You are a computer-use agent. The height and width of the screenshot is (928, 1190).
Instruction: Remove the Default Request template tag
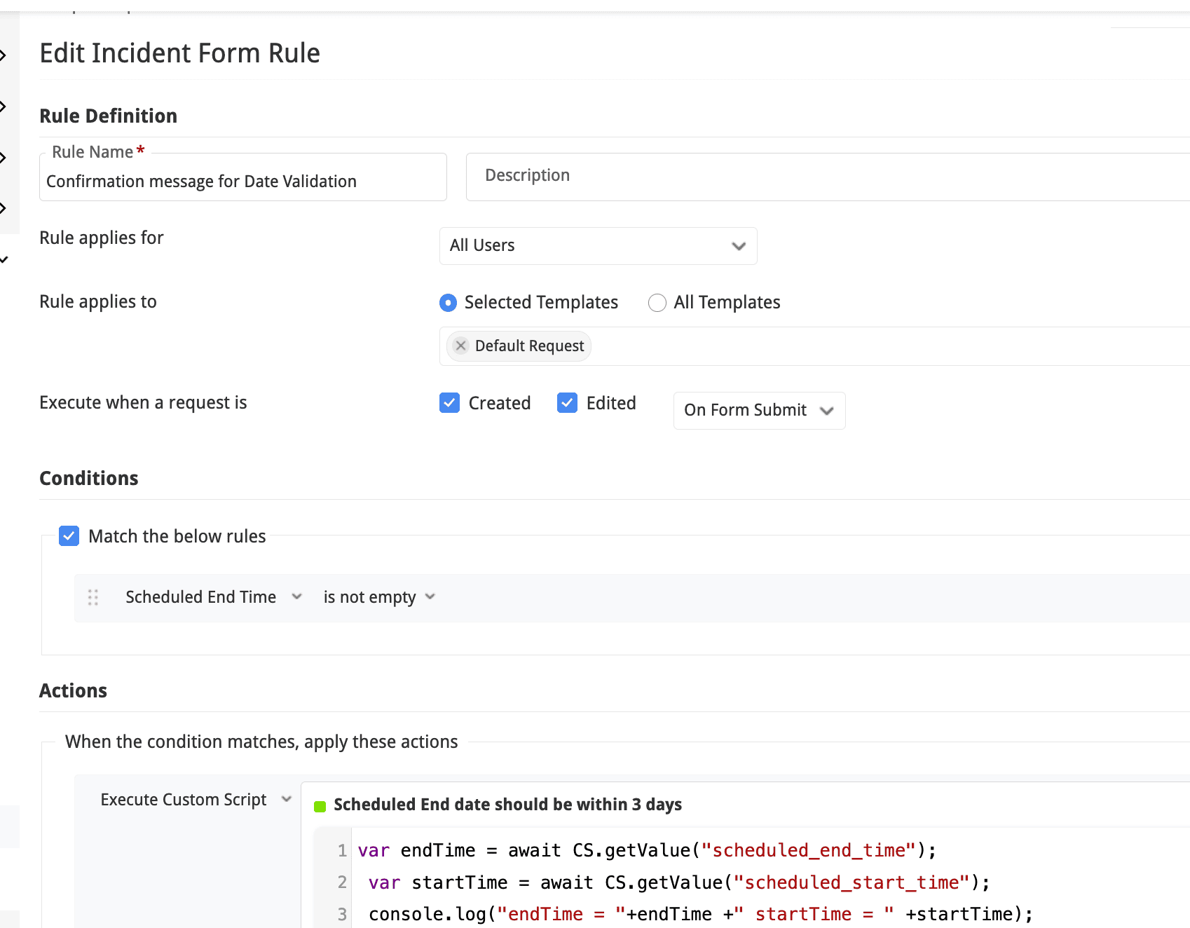click(460, 346)
